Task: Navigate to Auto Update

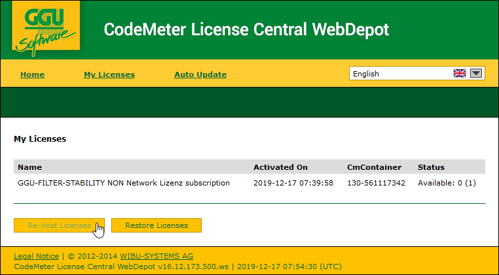Action: click(x=200, y=74)
